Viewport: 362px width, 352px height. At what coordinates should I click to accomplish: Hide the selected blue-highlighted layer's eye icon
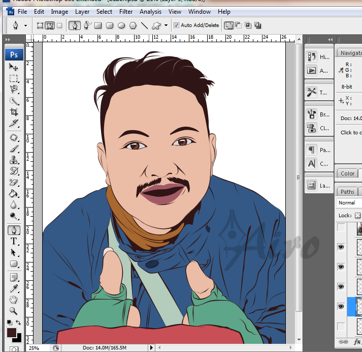(x=341, y=306)
